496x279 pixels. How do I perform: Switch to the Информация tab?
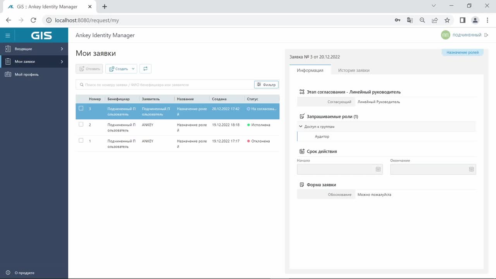click(x=310, y=70)
